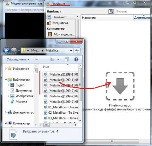Image resolution: width=152 pixels, height=146 pixels.
Task: Refresh the Metallica folder view
Action: (x=77, y=51)
